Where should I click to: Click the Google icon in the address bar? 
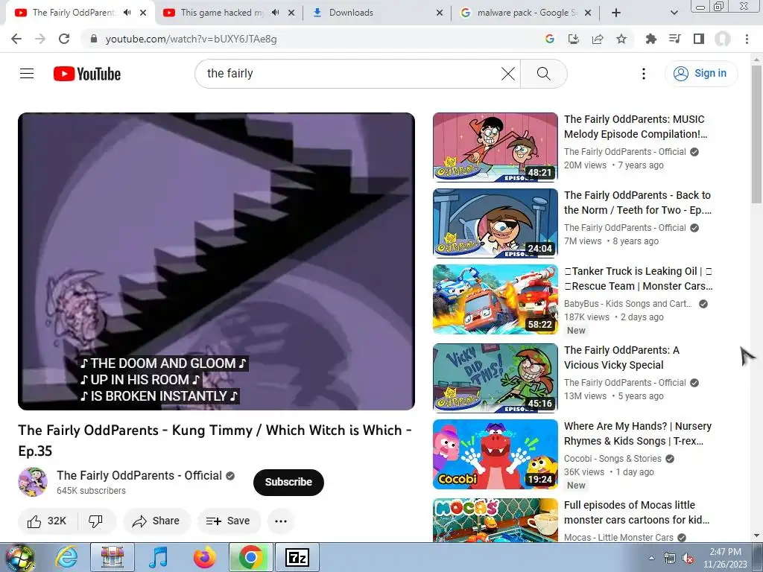[550, 39]
